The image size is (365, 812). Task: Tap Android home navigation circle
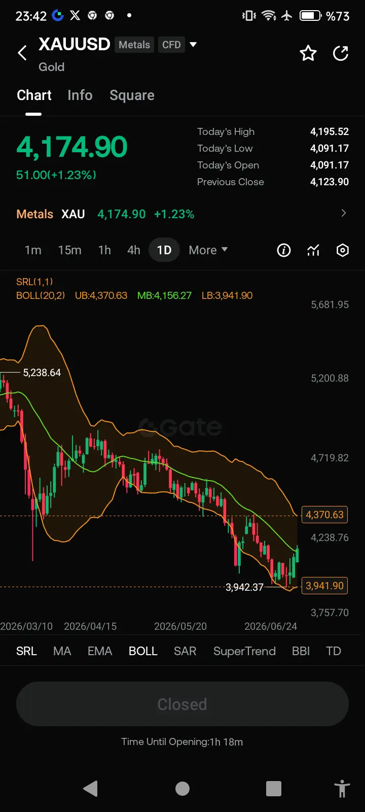coord(182,788)
